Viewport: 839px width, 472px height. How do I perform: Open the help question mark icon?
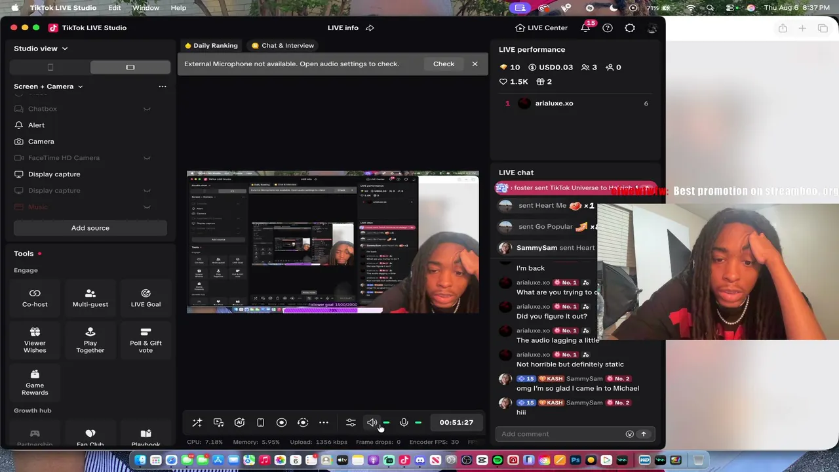pos(608,28)
